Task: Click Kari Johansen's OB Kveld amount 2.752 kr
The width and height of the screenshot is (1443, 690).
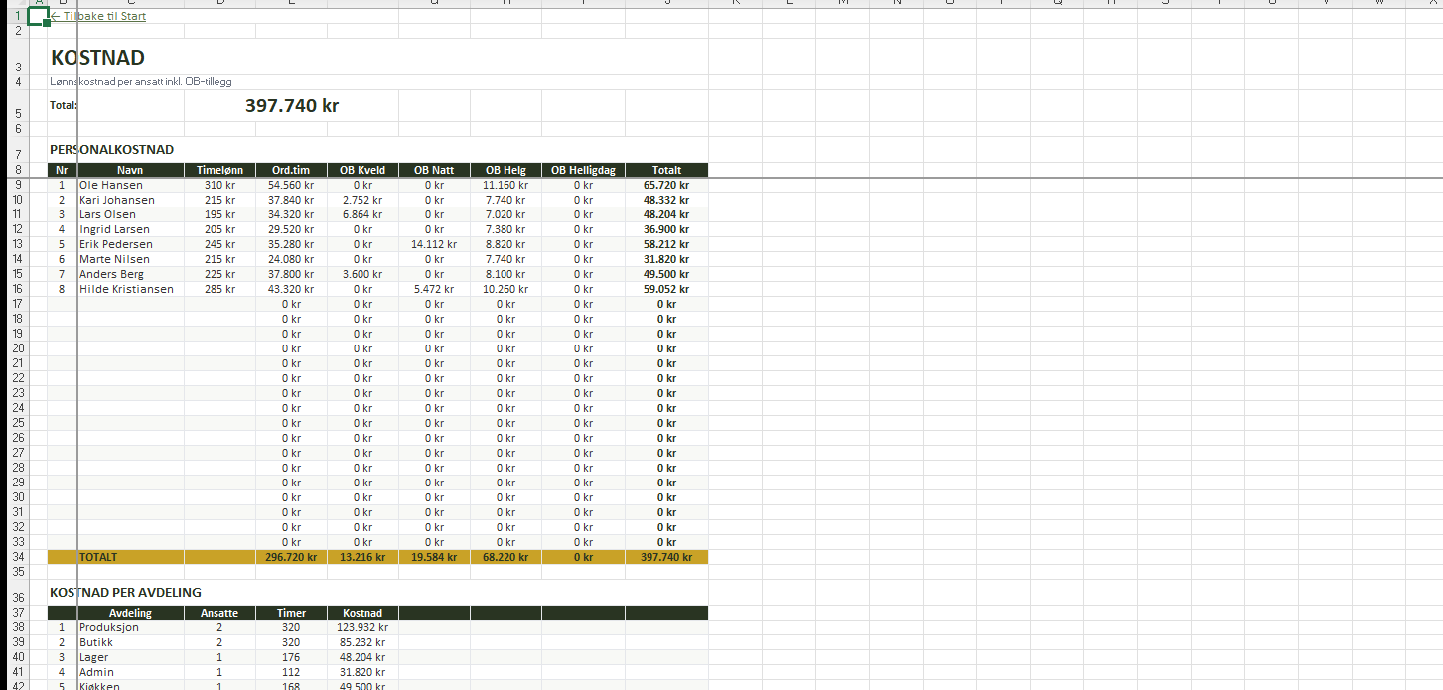Action: click(x=362, y=200)
